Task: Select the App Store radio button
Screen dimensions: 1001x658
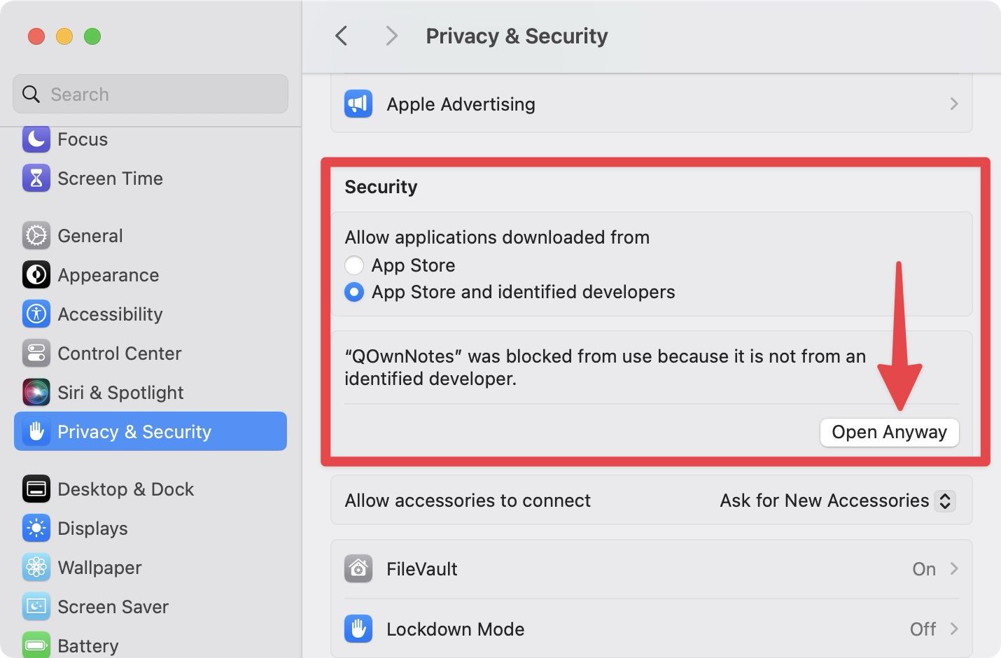Action: tap(354, 265)
